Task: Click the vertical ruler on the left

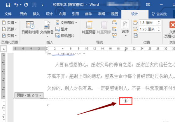Action: click(x=3, y=87)
